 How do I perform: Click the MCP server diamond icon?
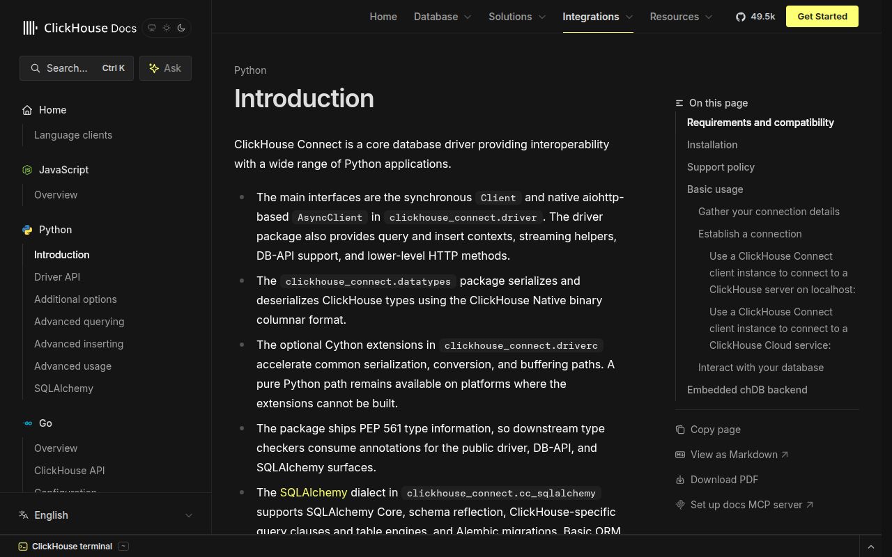(680, 505)
